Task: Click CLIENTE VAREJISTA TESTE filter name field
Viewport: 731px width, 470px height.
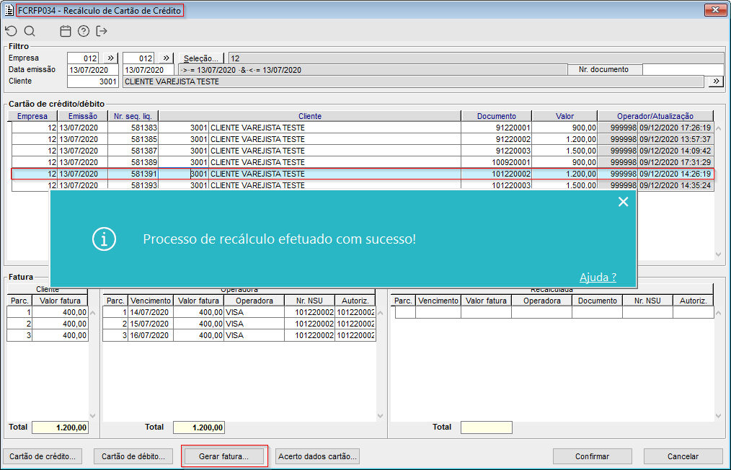Action: [413, 81]
